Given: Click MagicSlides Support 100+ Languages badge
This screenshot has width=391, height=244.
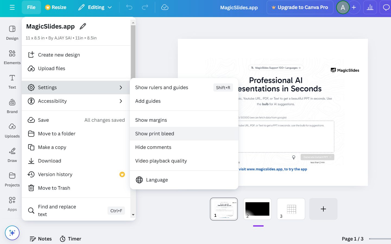Looking at the screenshot, I should click(276, 68).
